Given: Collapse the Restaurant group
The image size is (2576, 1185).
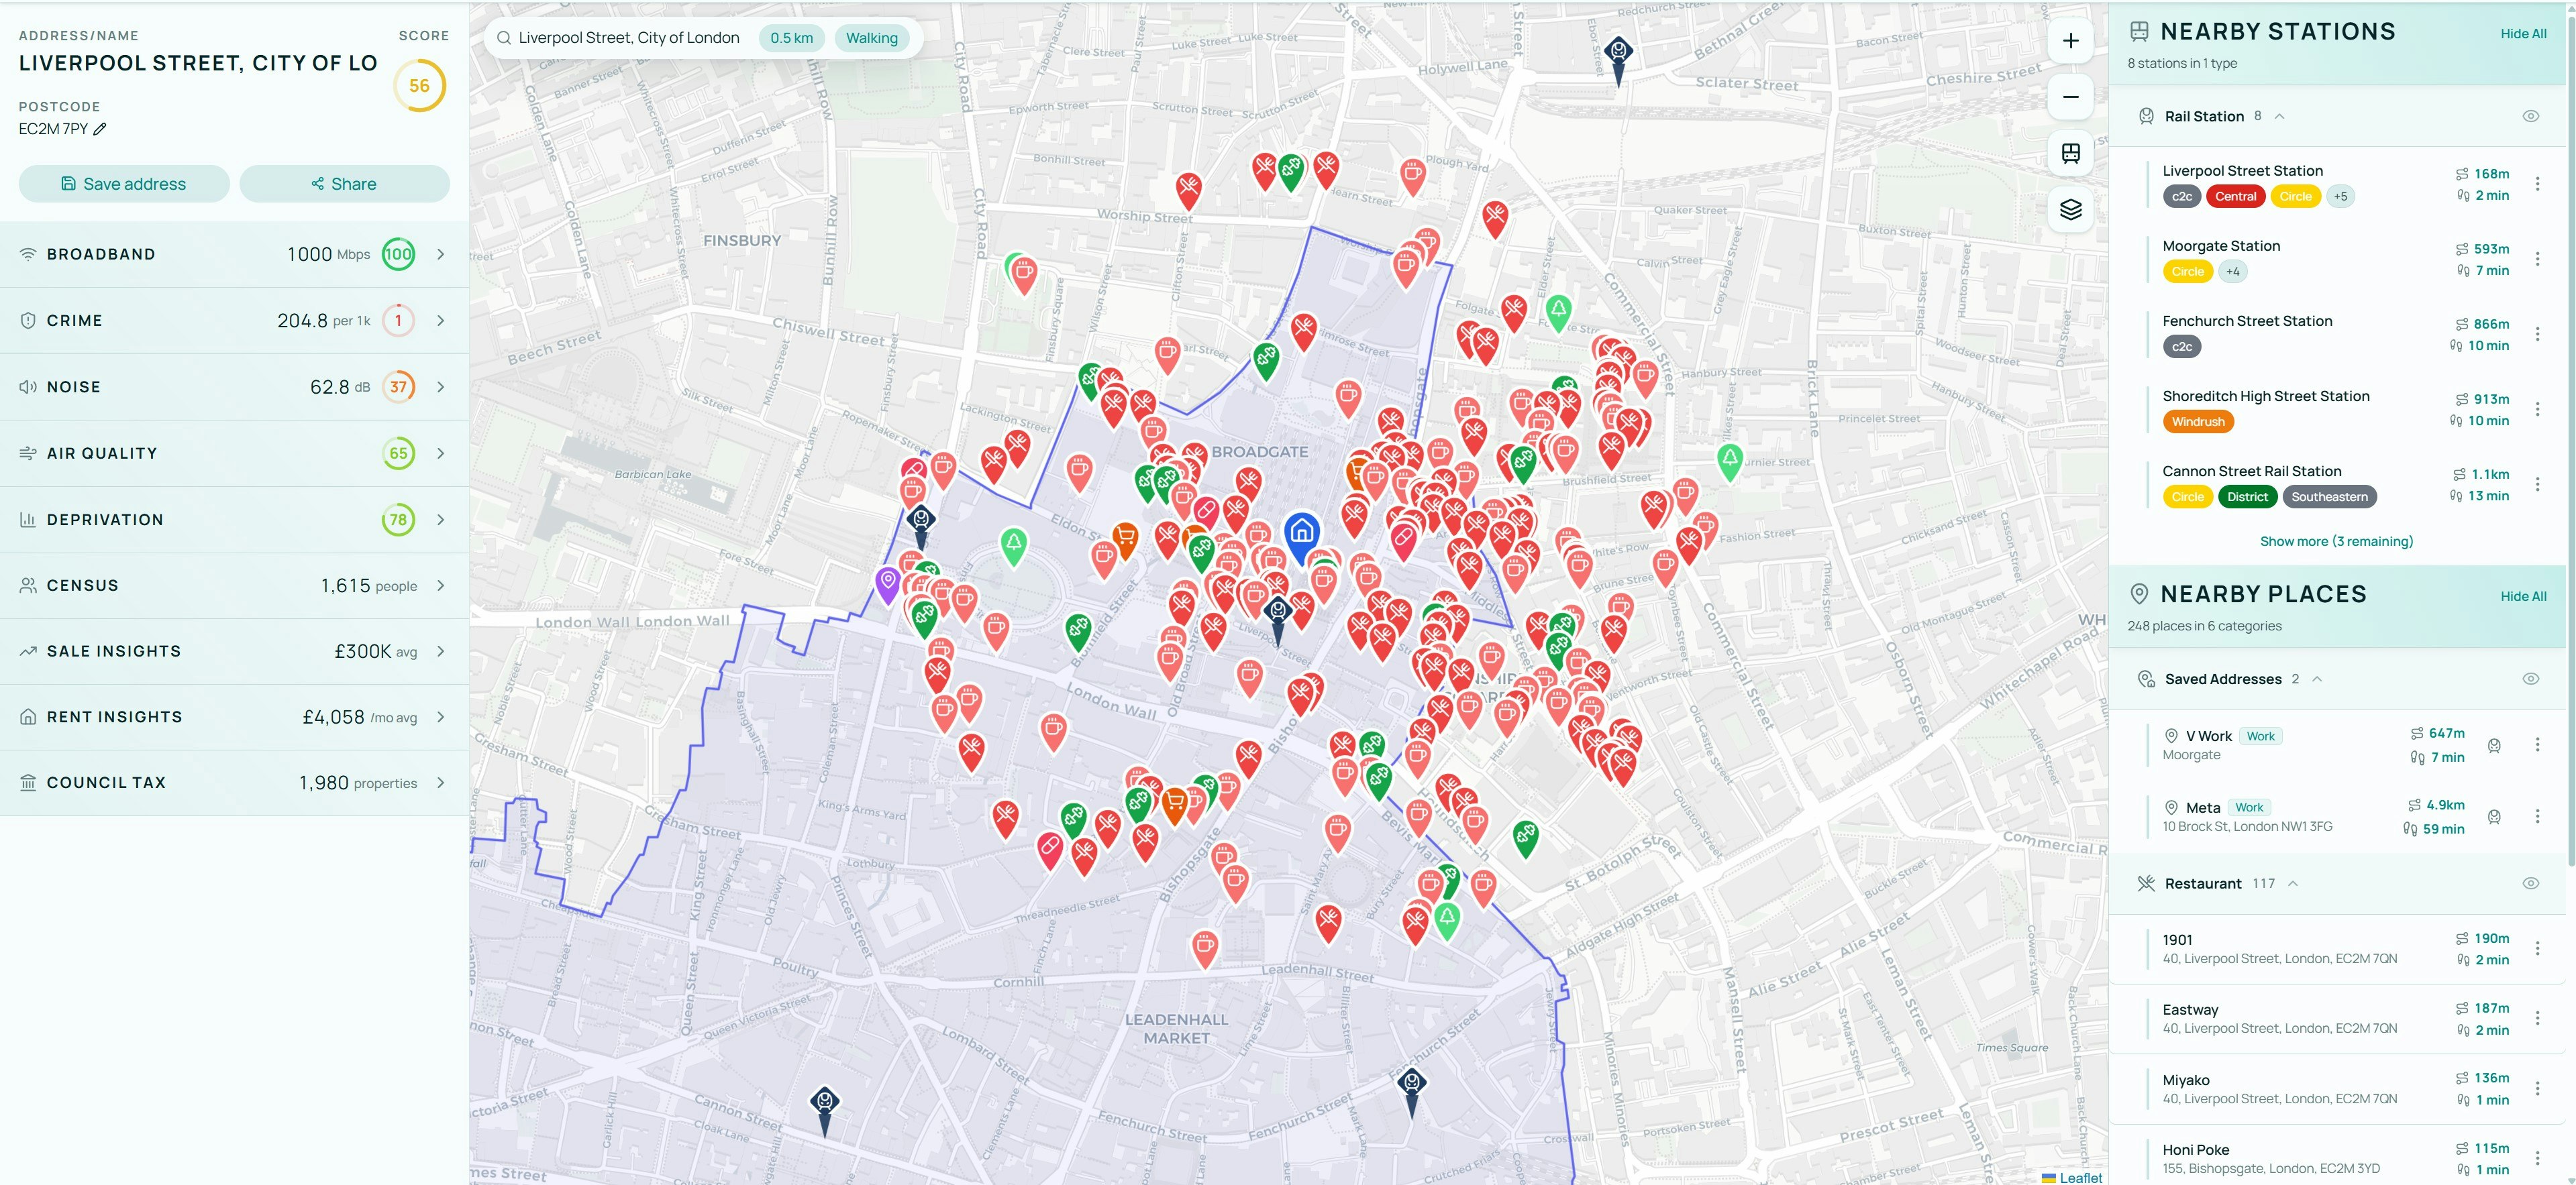Looking at the screenshot, I should pyautogui.click(x=2292, y=883).
